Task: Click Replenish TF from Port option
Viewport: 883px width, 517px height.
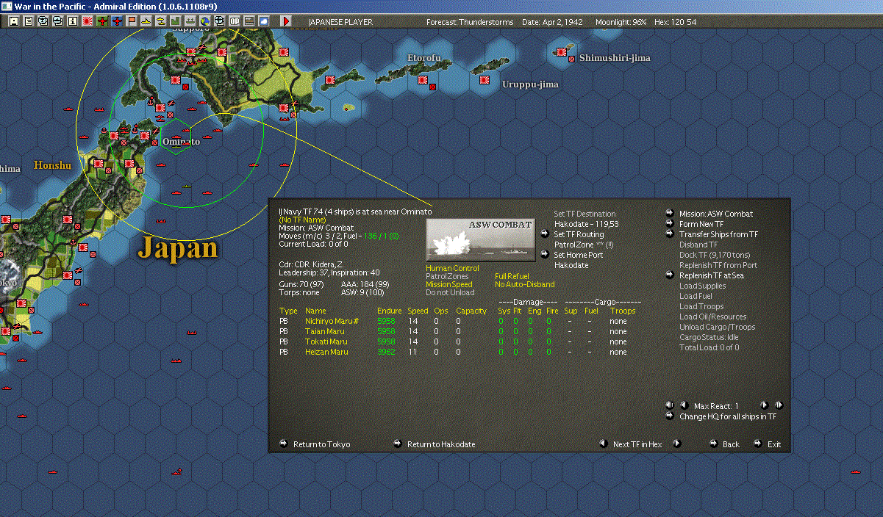Action: (718, 265)
